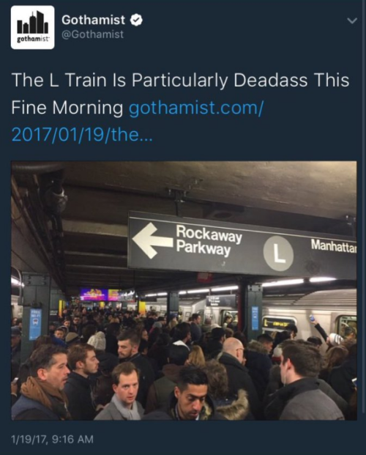The width and height of the screenshot is (366, 455).
Task: Tap the Manhattan label on the sign photo
Action: [x=334, y=246]
